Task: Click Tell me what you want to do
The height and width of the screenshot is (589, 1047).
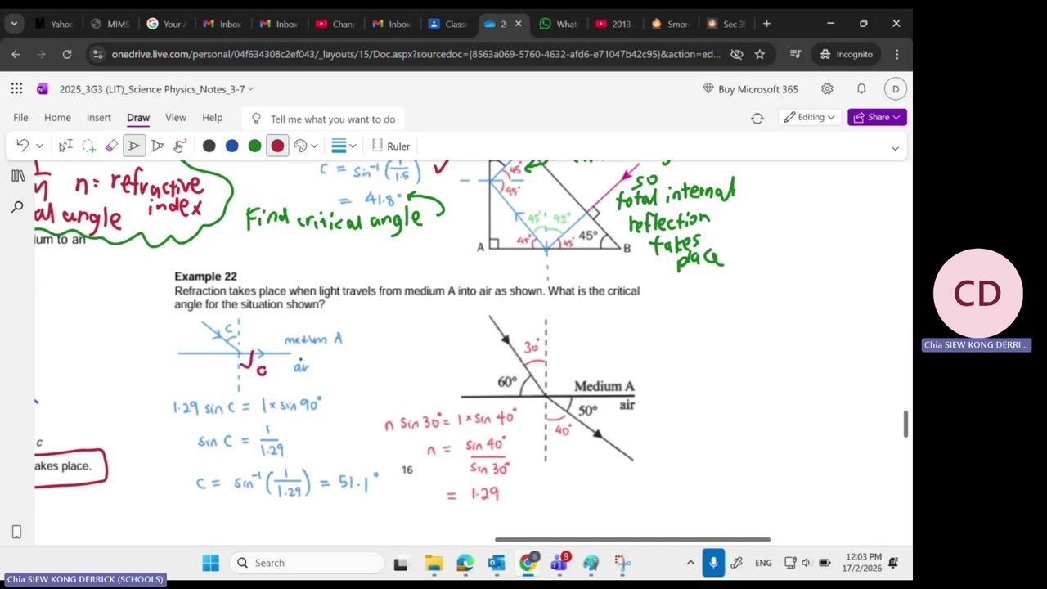Action: [323, 119]
